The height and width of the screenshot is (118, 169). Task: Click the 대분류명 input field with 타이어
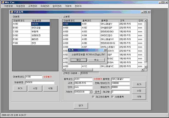point(40,83)
